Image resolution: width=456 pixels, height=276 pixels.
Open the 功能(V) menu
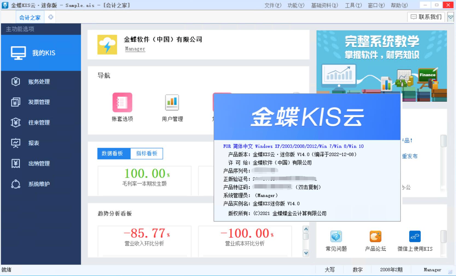point(296,5)
